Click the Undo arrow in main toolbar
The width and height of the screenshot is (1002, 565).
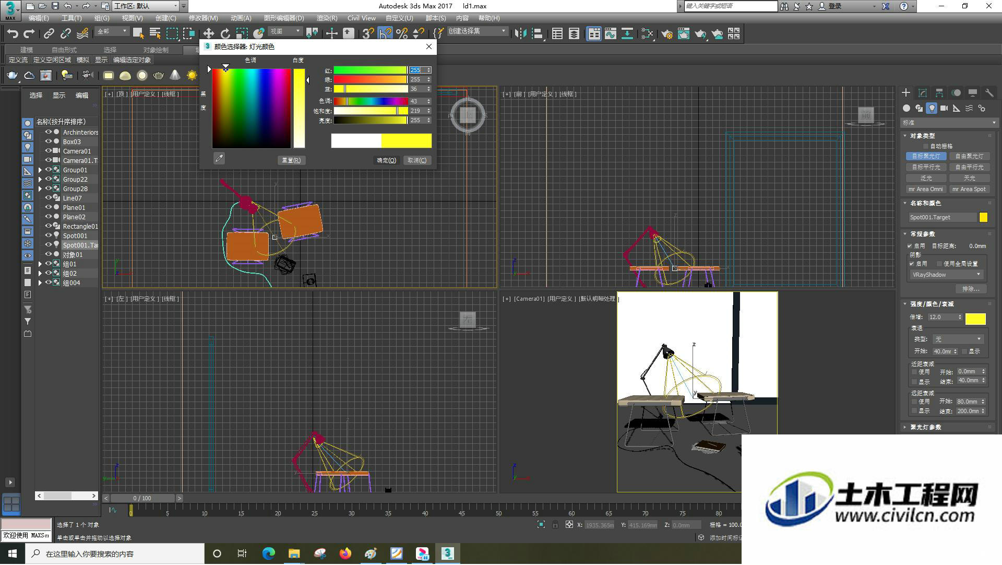13,34
